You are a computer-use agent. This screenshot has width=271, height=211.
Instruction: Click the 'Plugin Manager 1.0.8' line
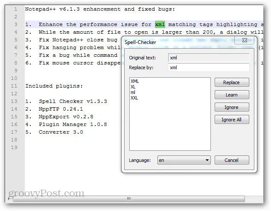66,124
